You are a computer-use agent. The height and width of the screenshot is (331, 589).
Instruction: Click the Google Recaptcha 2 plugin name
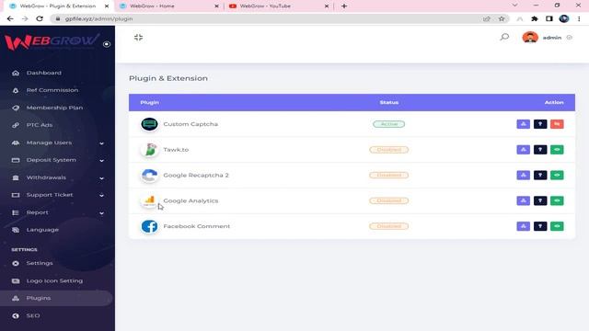pos(196,176)
